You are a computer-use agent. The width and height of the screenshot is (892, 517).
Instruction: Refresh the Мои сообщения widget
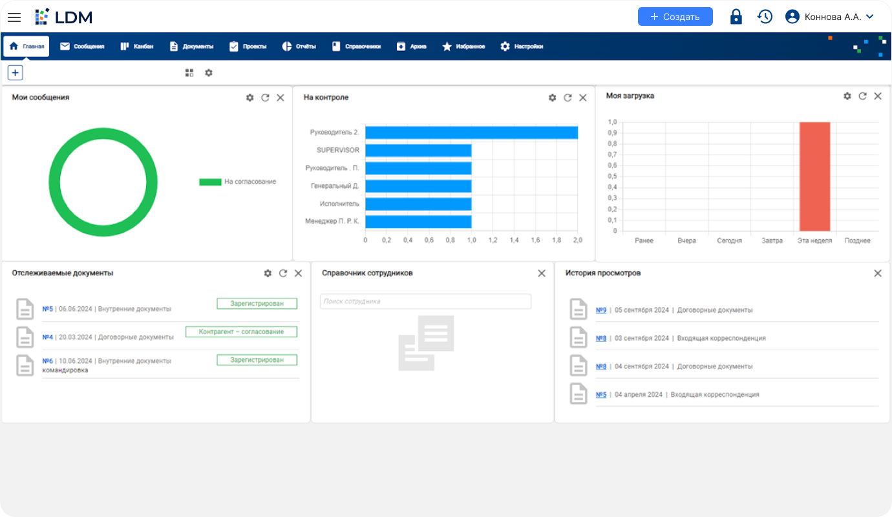pos(265,98)
